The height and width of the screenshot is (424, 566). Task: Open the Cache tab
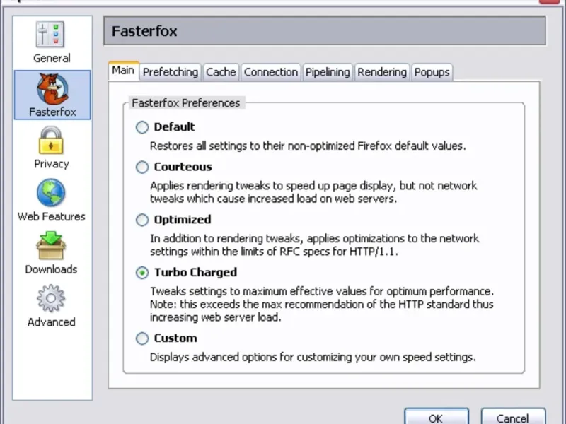[x=221, y=72]
